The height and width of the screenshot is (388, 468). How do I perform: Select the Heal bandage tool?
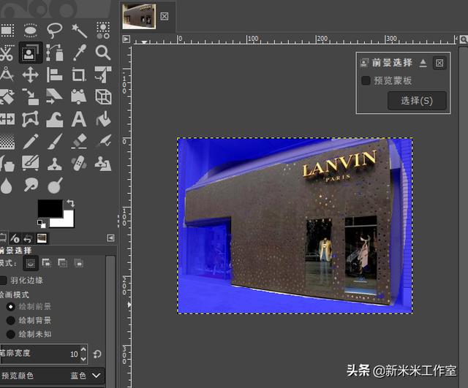tap(79, 163)
